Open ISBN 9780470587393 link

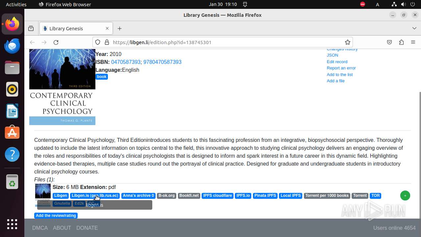pos(162,62)
